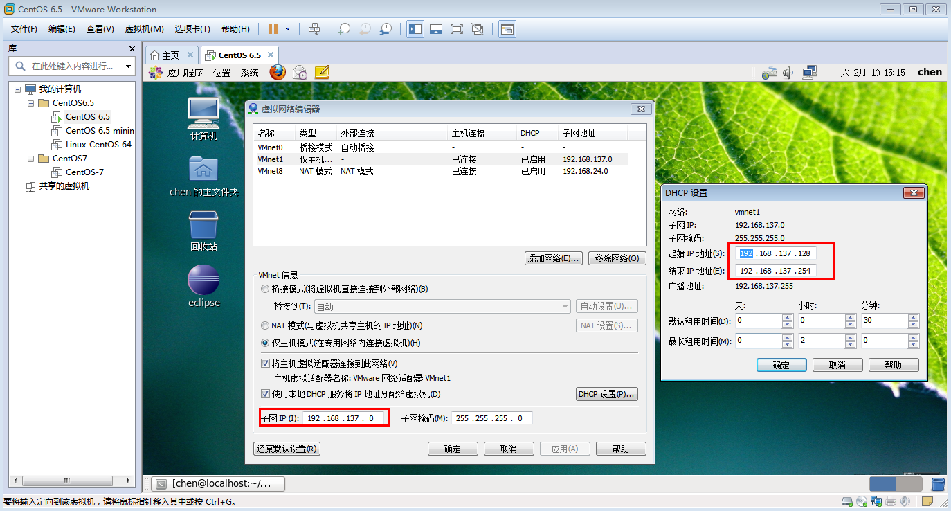Screen dimensions: 951x511
Task: Click the network connections icon in the CentOS top panel
Action: (x=810, y=72)
